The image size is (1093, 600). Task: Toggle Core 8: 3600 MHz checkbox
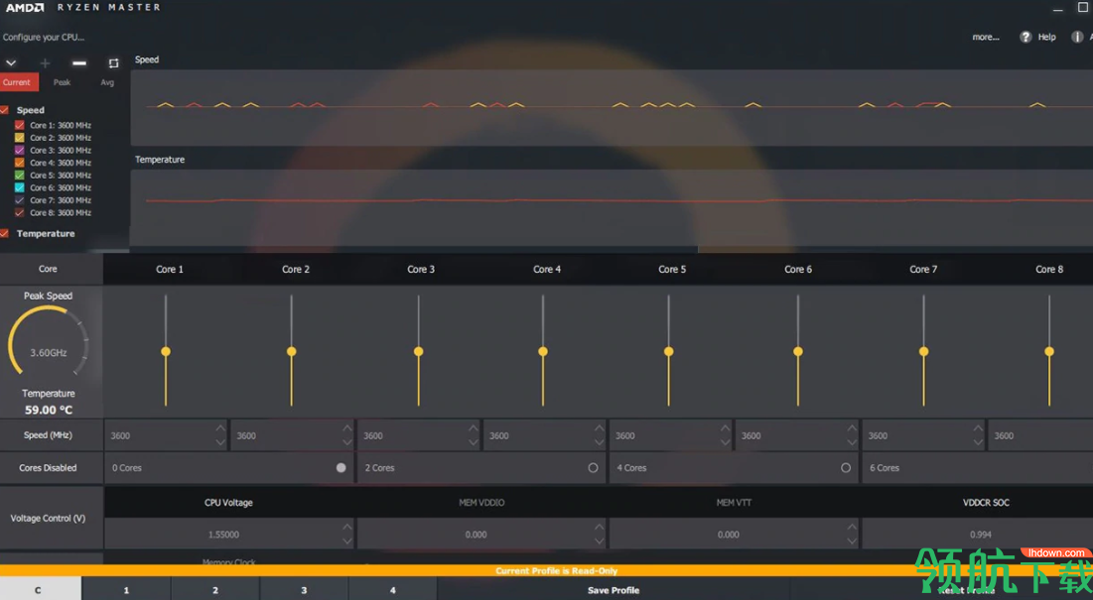click(x=20, y=213)
